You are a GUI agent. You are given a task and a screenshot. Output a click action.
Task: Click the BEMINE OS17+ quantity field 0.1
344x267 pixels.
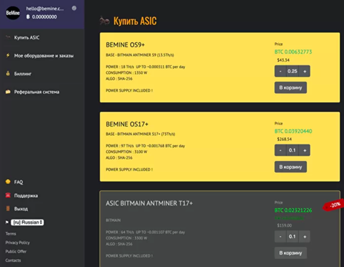pyautogui.click(x=293, y=150)
